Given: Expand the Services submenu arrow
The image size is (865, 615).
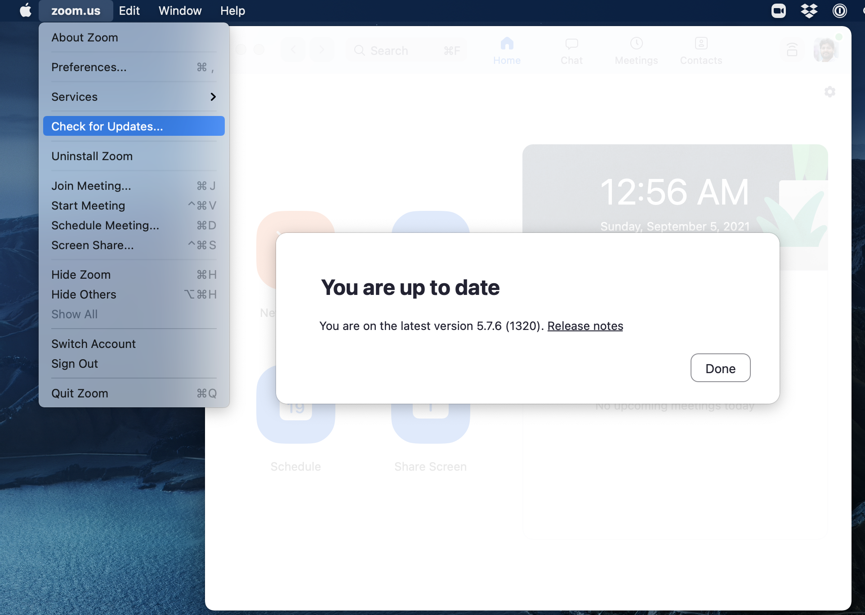Looking at the screenshot, I should click(213, 97).
